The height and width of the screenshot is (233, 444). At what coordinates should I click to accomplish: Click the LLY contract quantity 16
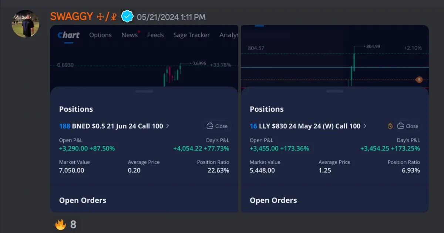click(253, 126)
